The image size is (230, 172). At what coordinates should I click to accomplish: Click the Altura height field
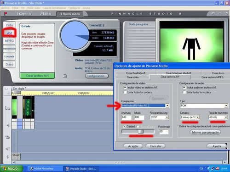pos(139,117)
